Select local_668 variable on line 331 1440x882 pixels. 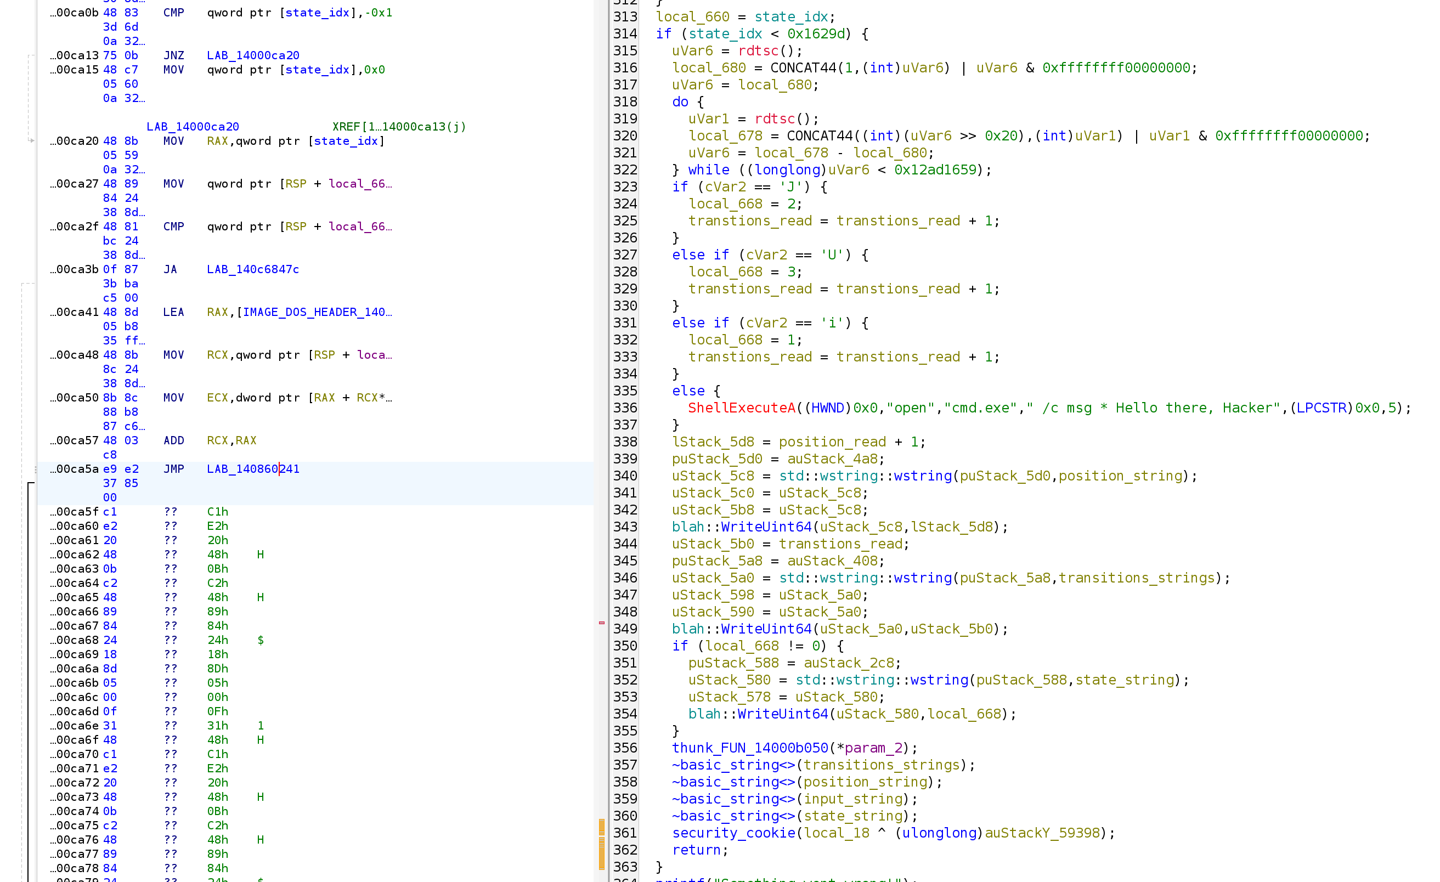tap(725, 340)
